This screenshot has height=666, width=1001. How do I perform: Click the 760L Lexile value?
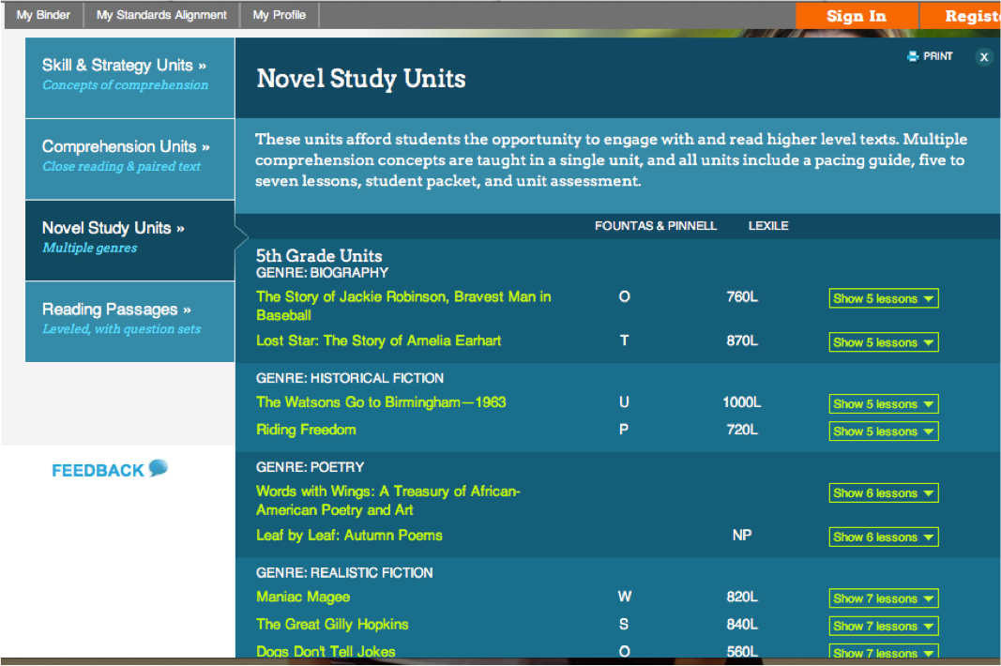pos(742,297)
